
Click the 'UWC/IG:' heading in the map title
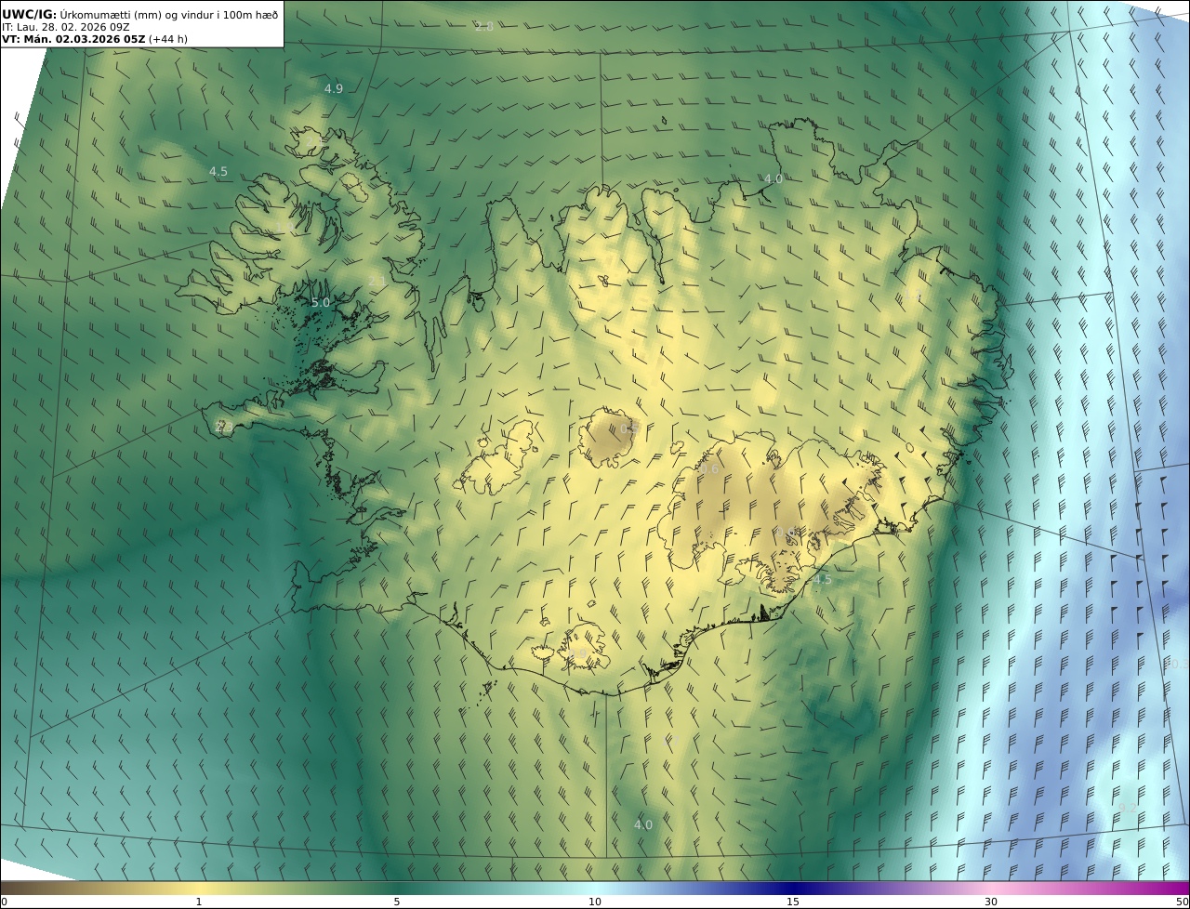[x=30, y=14]
